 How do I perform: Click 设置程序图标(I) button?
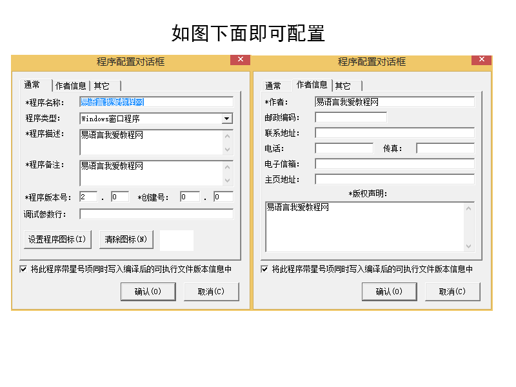tap(57, 239)
